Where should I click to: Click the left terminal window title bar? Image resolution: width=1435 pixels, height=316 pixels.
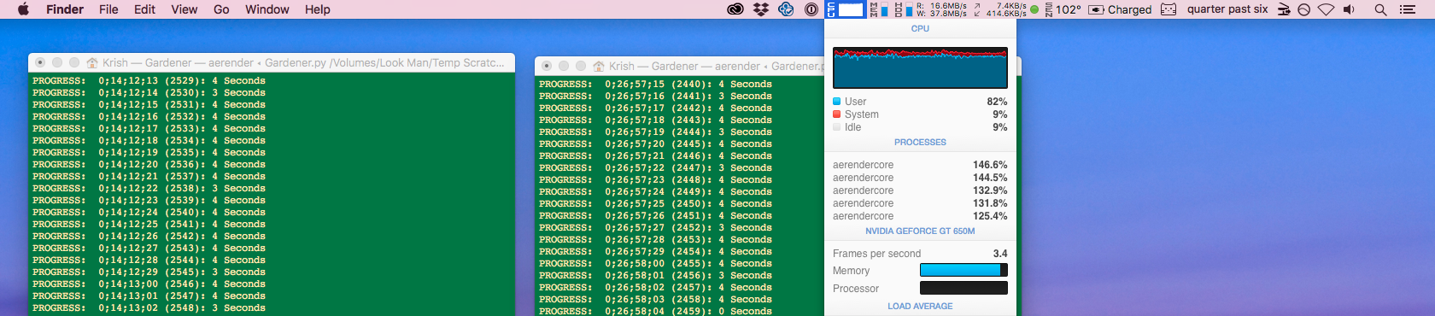[x=272, y=62]
